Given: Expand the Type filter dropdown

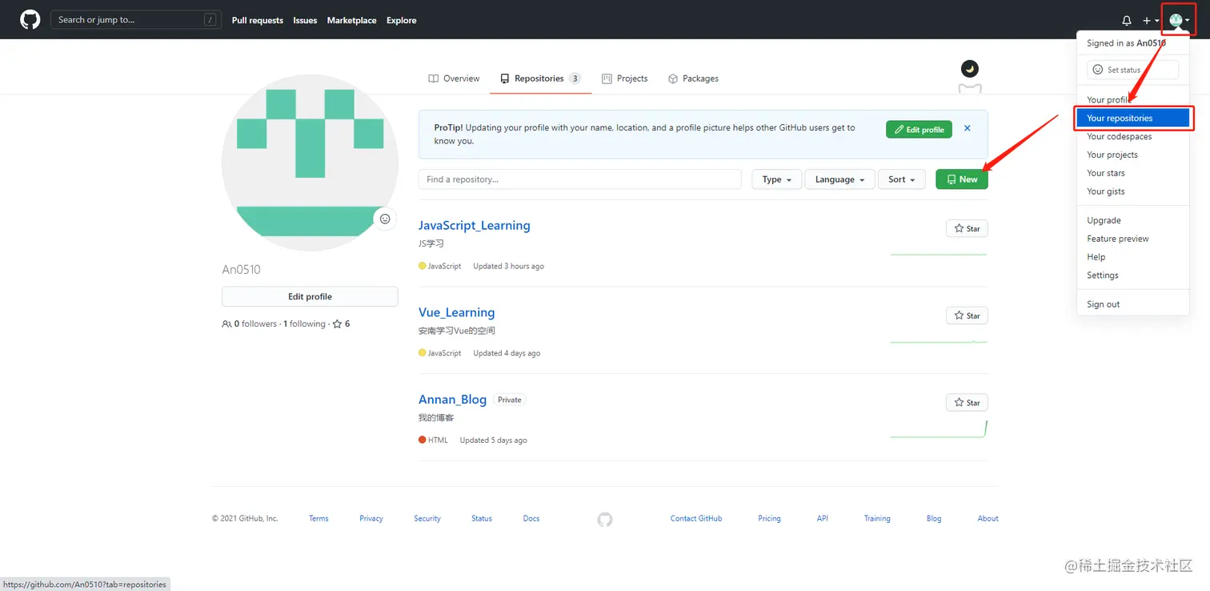Looking at the screenshot, I should pyautogui.click(x=776, y=179).
